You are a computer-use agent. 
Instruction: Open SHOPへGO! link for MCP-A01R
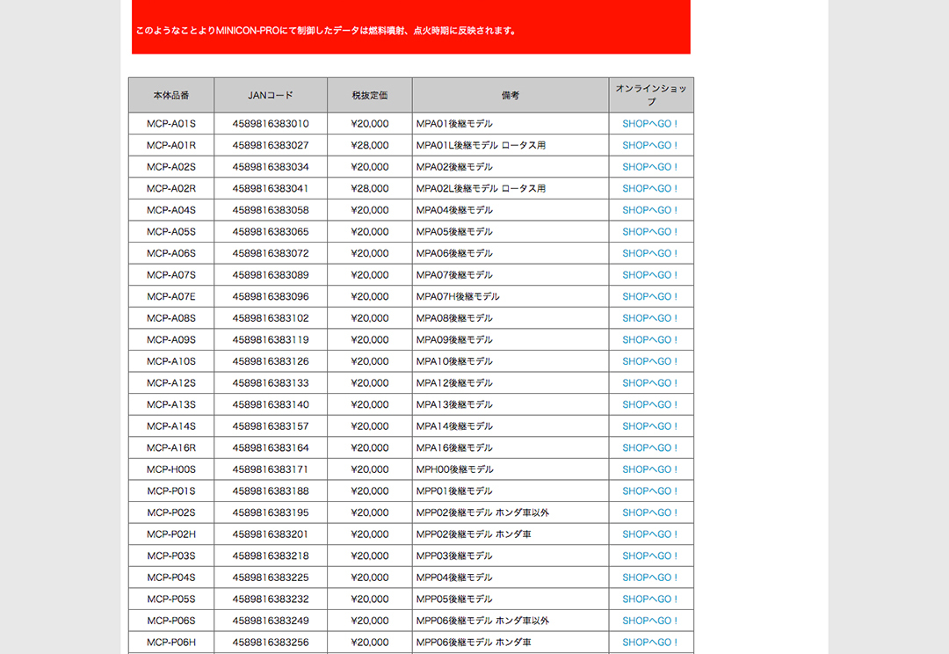coord(650,145)
